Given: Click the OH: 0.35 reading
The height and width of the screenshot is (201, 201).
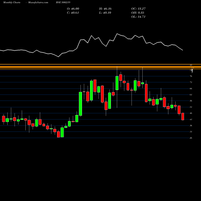Looking at the screenshot, I should (138, 13).
